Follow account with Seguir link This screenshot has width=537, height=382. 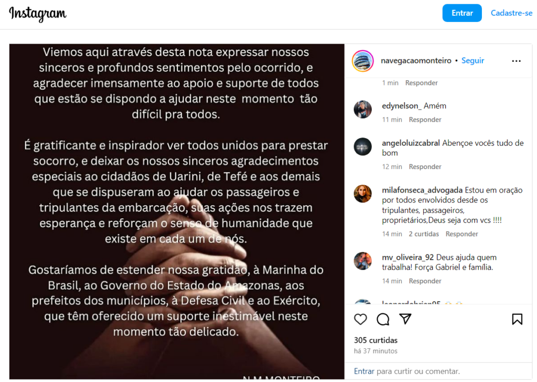[472, 61]
